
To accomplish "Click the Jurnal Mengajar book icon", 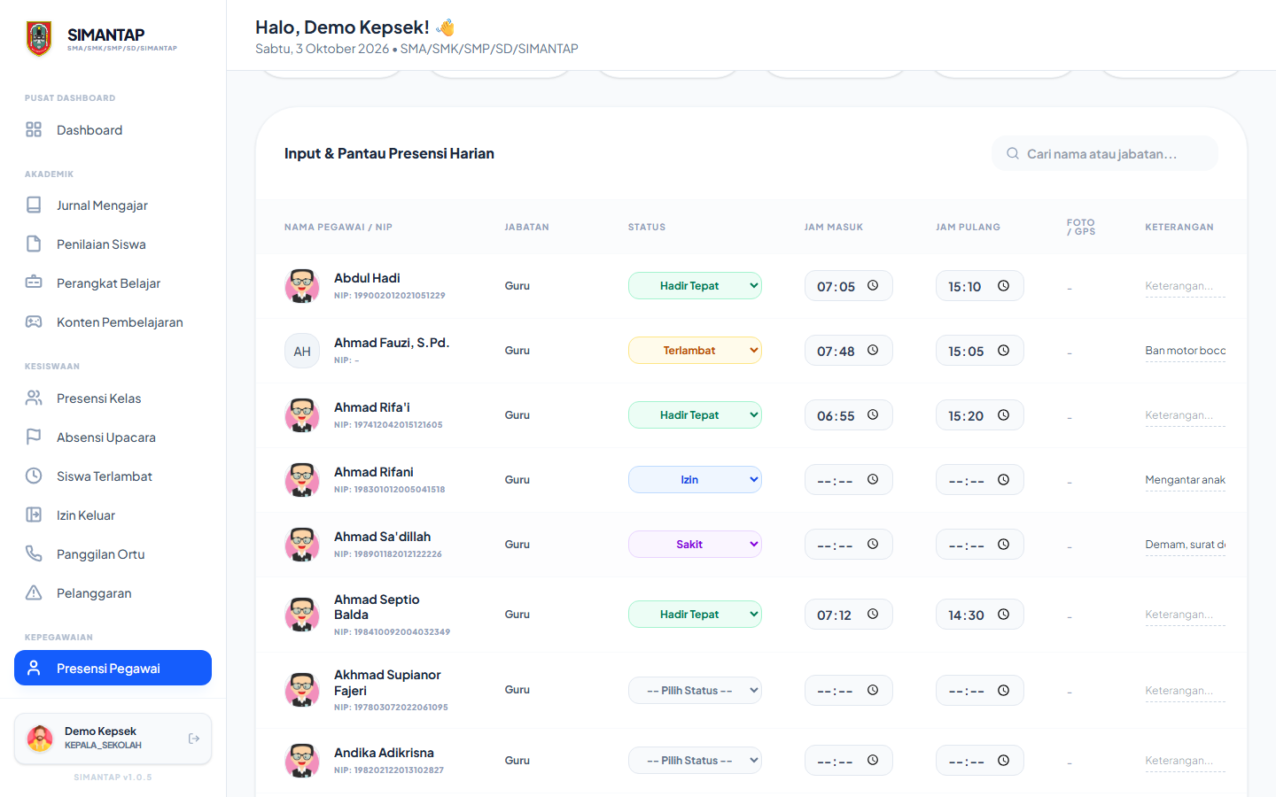I will 34,205.
